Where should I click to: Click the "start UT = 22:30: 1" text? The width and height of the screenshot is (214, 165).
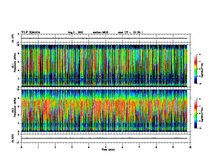(x=131, y=32)
